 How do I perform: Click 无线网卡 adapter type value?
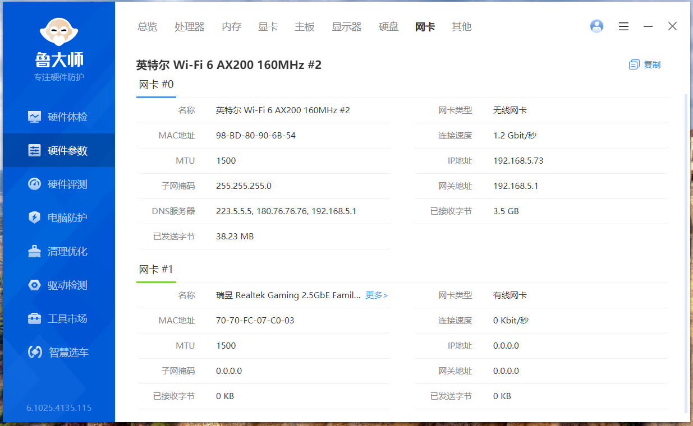(x=510, y=110)
